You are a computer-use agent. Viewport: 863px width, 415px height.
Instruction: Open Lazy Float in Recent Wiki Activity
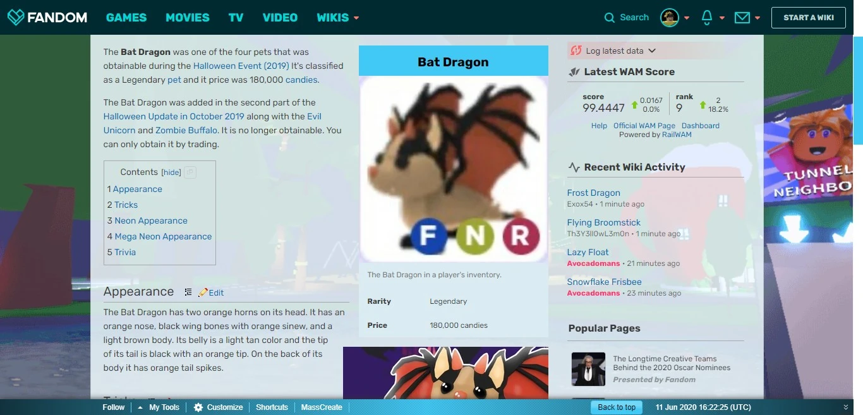pos(588,252)
